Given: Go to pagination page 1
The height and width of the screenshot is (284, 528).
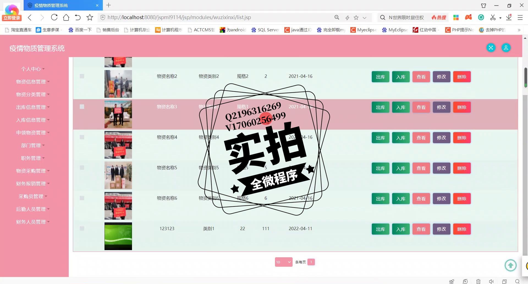Looking at the screenshot, I should click(x=311, y=262).
